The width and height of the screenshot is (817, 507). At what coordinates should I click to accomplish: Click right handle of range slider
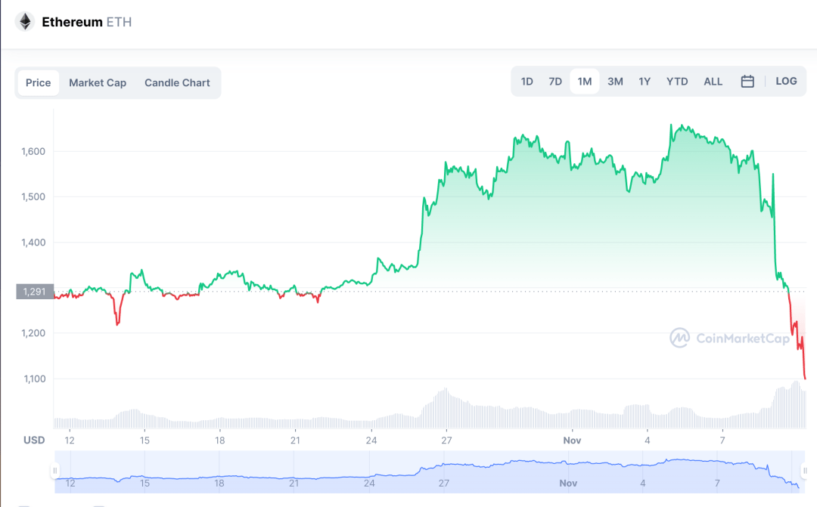tap(805, 471)
